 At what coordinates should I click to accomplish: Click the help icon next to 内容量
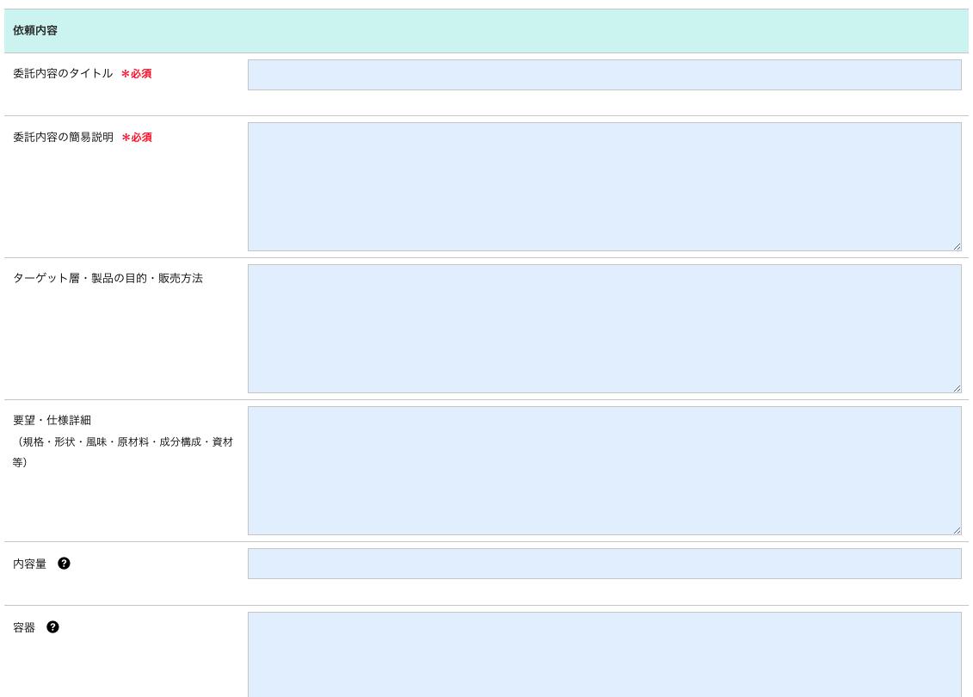click(64, 564)
